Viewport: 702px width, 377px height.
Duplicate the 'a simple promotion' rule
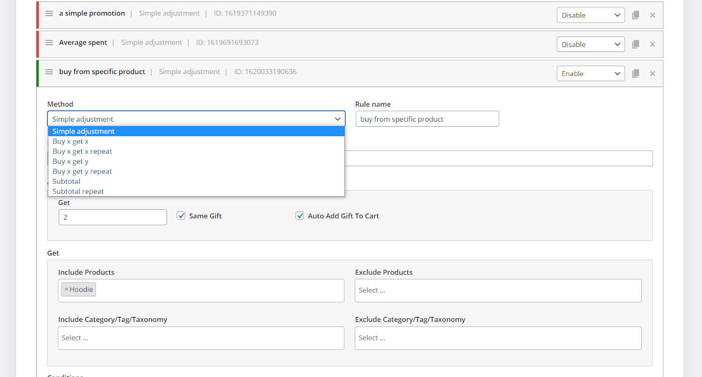(635, 15)
